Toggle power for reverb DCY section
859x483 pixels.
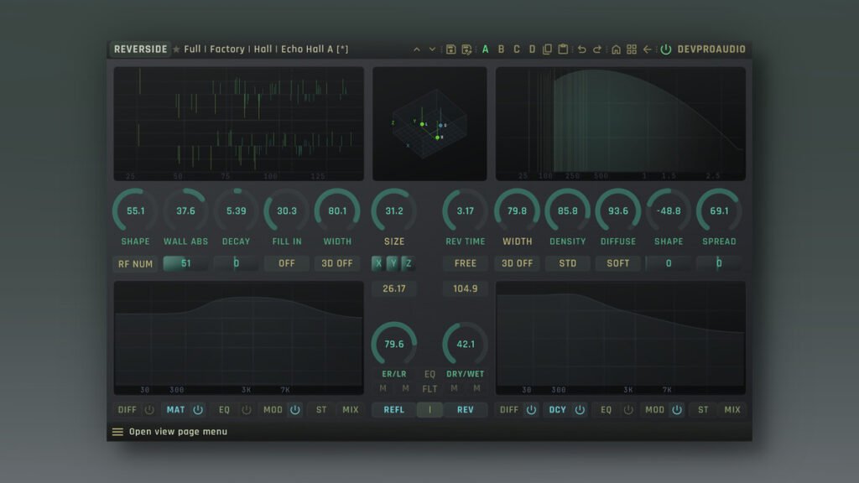[x=580, y=409]
